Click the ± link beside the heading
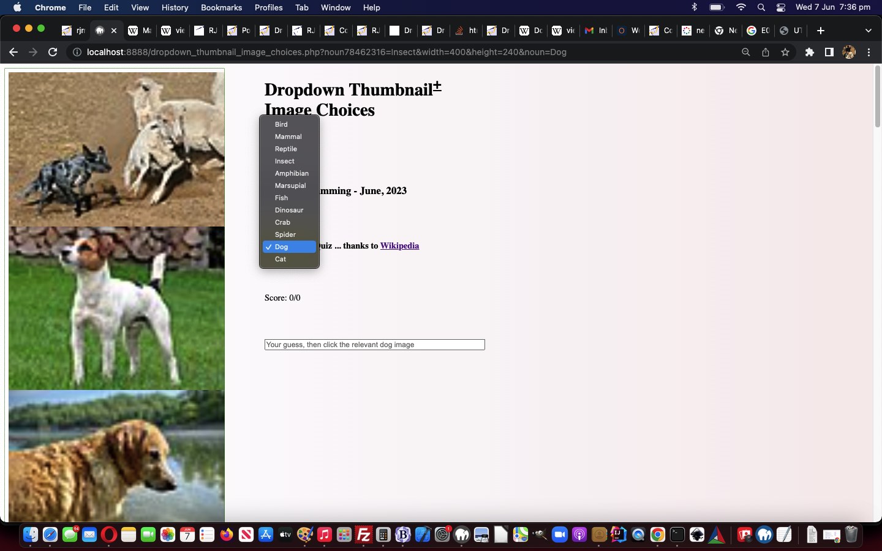882x551 pixels. coord(437,87)
